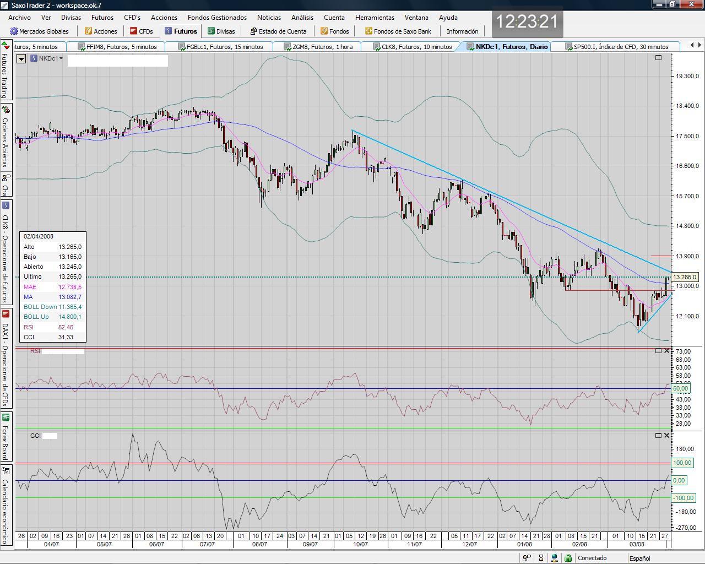The width and height of the screenshot is (705, 564).
Task: Open the Herramientas menu
Action: tap(375, 18)
